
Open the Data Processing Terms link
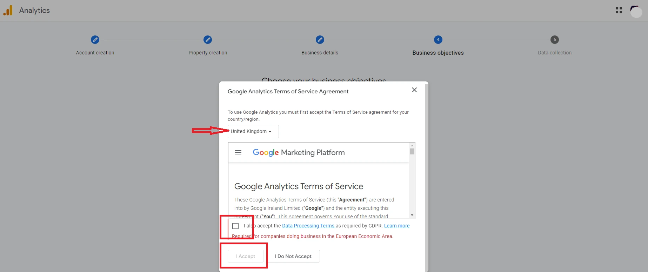point(308,226)
